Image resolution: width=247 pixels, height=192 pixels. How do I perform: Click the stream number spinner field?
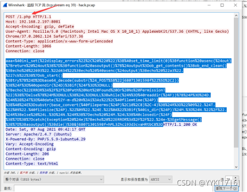[229, 179]
